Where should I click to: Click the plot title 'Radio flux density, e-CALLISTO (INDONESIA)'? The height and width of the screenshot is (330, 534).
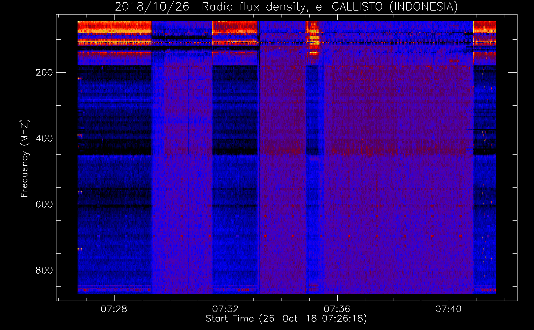click(330, 7)
